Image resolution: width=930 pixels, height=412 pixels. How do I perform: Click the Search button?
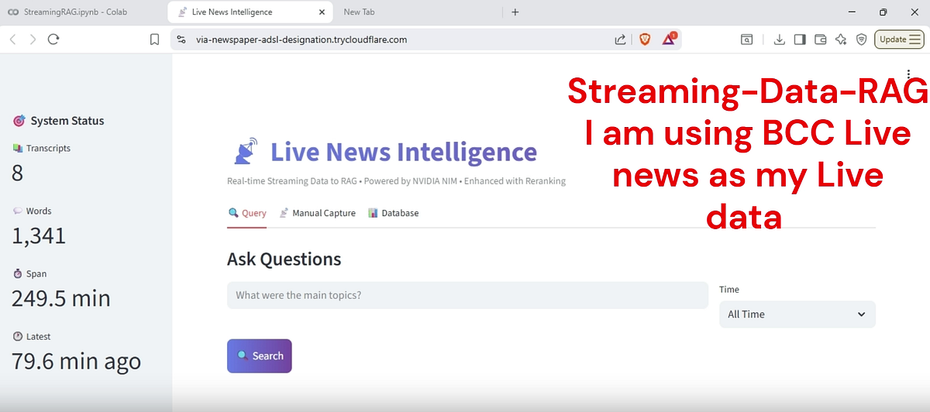click(260, 356)
